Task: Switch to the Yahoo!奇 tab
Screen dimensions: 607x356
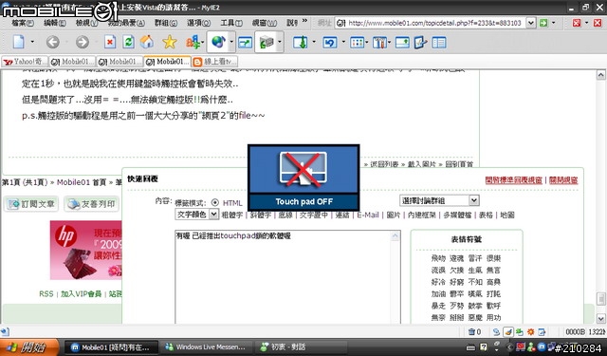Action: coord(25,62)
